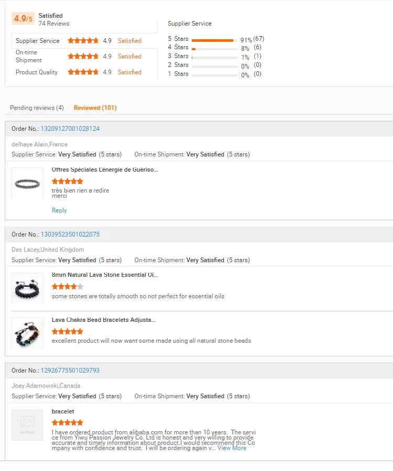Click the On-time Shipment star rating

pyautogui.click(x=83, y=56)
